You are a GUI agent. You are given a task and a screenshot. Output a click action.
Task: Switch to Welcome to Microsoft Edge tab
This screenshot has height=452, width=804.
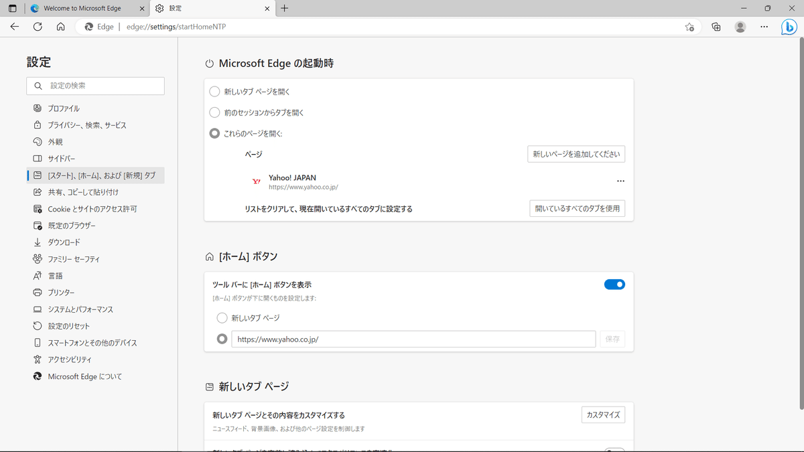(86, 9)
